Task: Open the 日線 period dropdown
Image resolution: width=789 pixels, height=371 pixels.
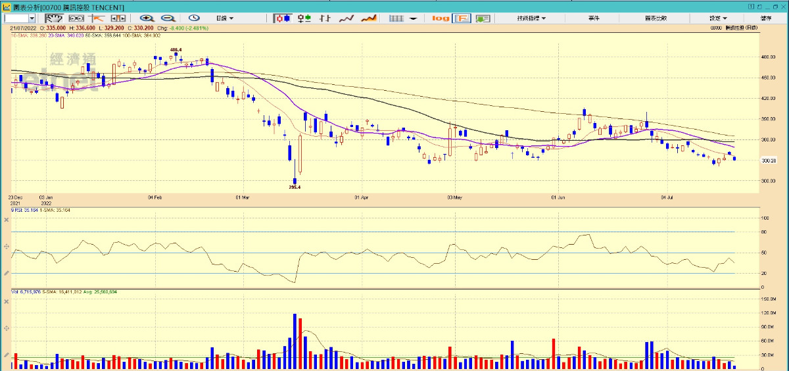Action: (225, 18)
